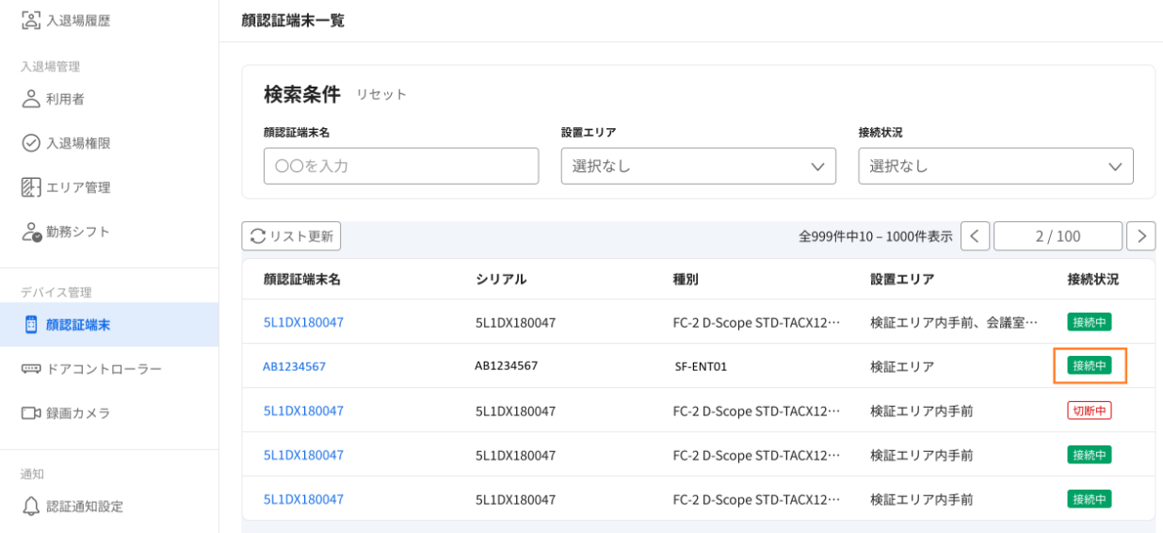
Task: Open terminal link AB1234567
Action: pyautogui.click(x=294, y=366)
